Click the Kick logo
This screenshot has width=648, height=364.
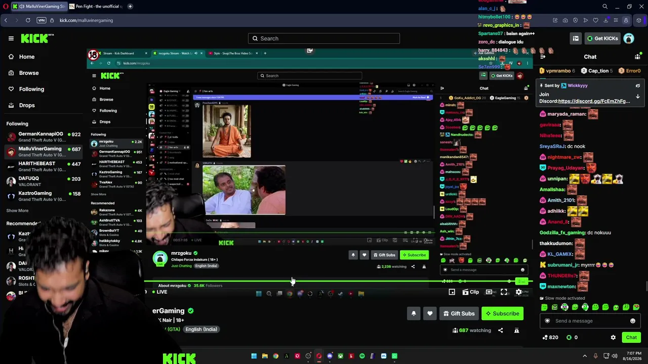coord(37,38)
